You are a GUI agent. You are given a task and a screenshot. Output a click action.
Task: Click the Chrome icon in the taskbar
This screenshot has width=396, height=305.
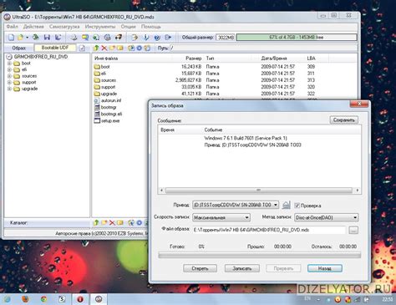point(43,299)
